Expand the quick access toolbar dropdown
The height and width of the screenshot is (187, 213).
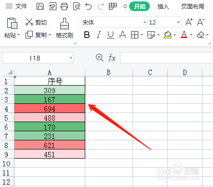[x=125, y=7]
